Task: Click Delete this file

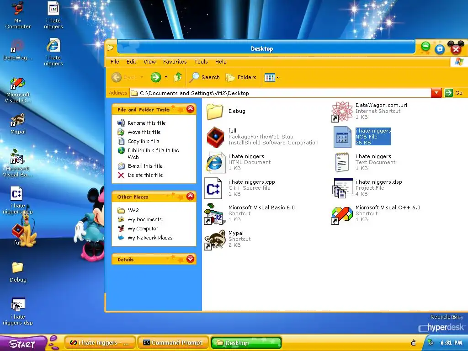Action: coord(145,175)
